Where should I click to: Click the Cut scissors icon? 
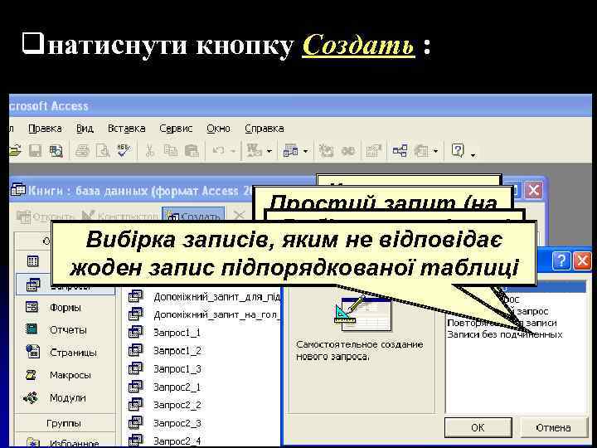pyautogui.click(x=149, y=151)
